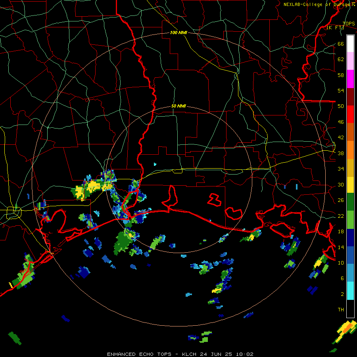Click the TOPS legend title
Viewport: 357px width, 357px height.
[x=349, y=24]
